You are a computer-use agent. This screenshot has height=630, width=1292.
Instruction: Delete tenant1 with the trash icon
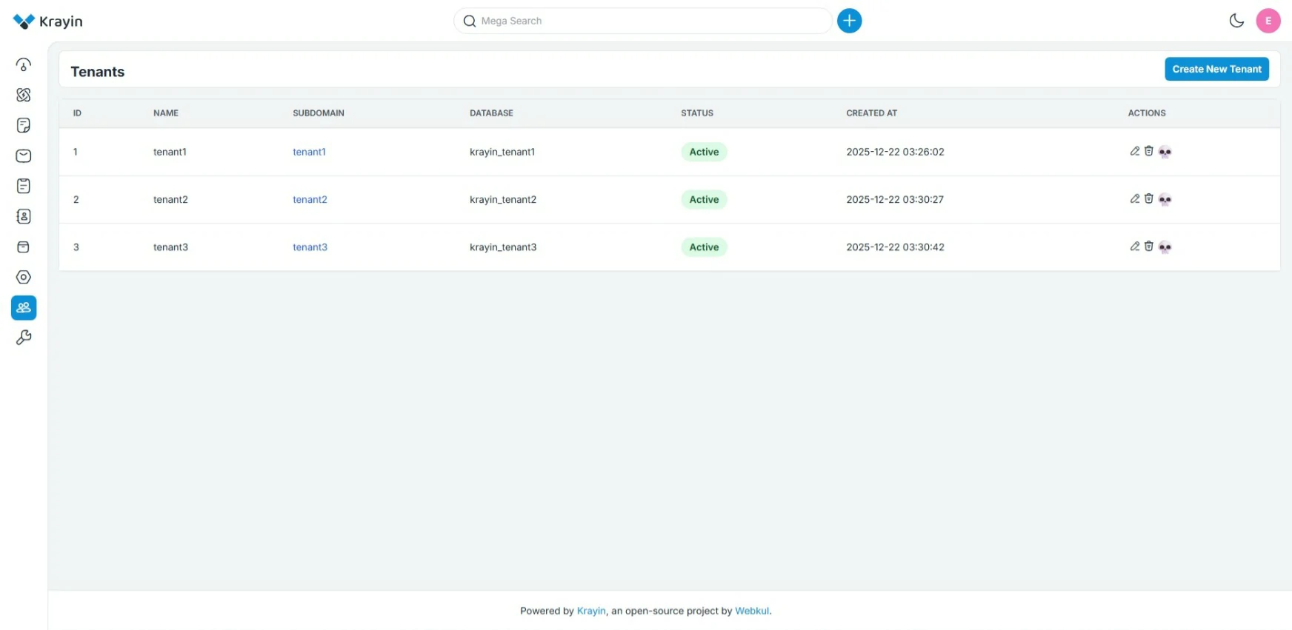(x=1149, y=151)
